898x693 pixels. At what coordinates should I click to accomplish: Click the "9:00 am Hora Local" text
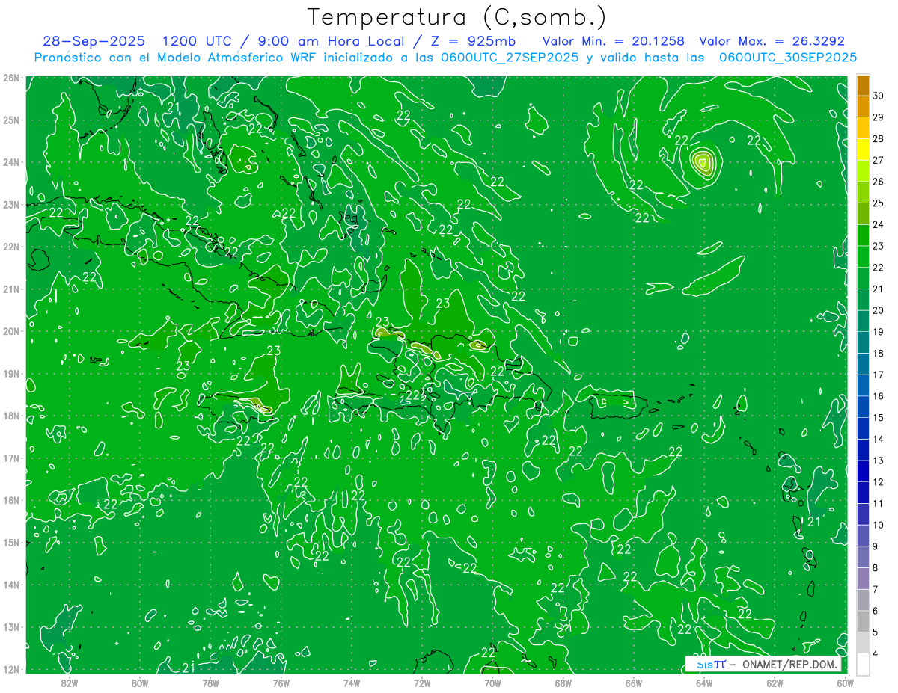click(330, 41)
